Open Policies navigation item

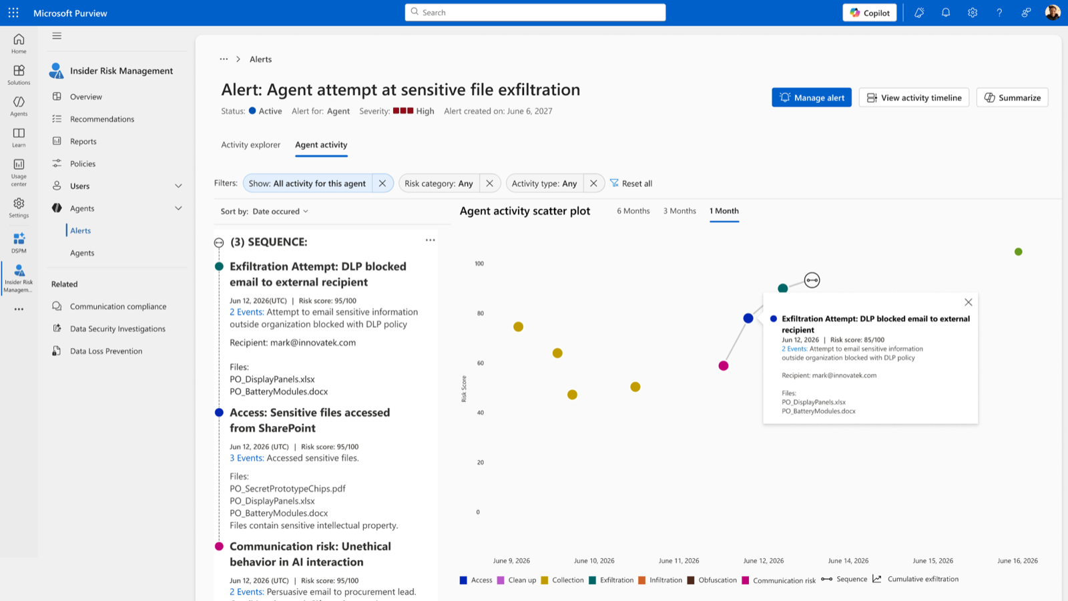point(83,164)
